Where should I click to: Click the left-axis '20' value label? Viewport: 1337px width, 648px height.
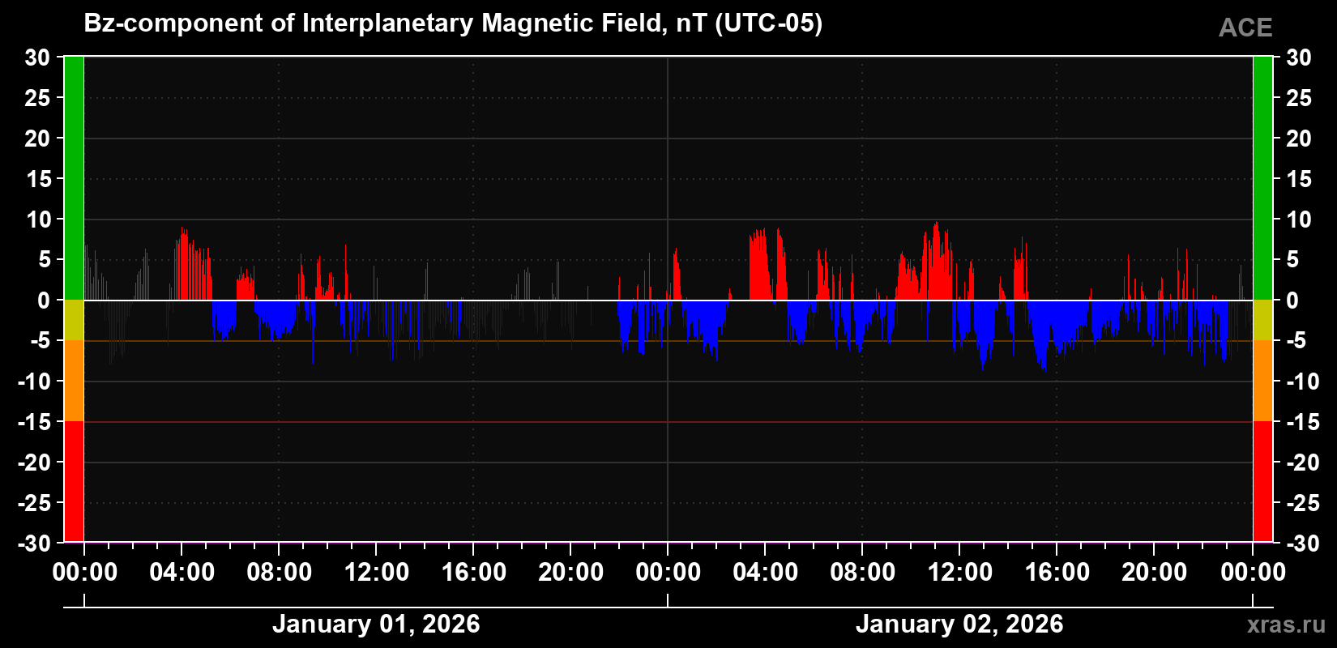(37, 139)
